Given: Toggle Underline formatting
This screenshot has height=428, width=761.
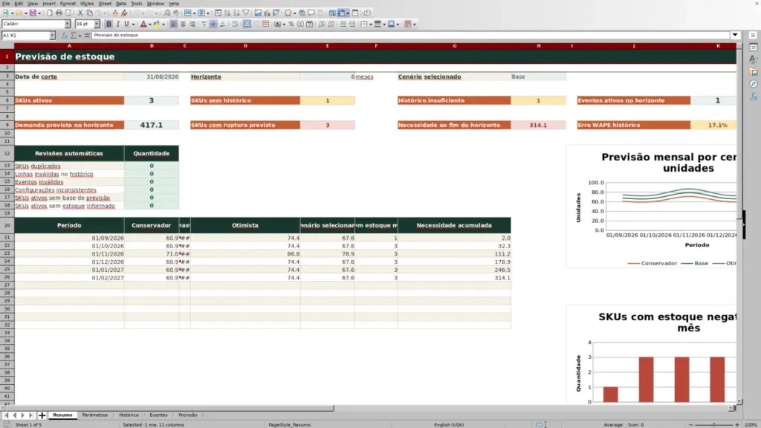Looking at the screenshot, I should (x=126, y=25).
